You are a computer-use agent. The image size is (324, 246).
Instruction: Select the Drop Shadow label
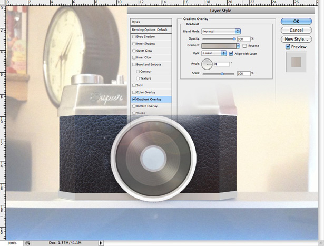click(x=145, y=37)
